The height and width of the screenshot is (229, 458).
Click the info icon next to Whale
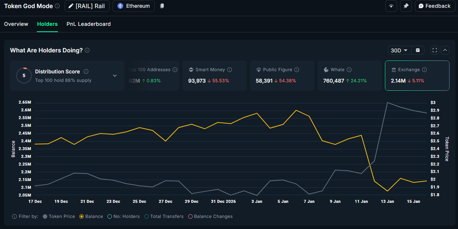point(349,70)
